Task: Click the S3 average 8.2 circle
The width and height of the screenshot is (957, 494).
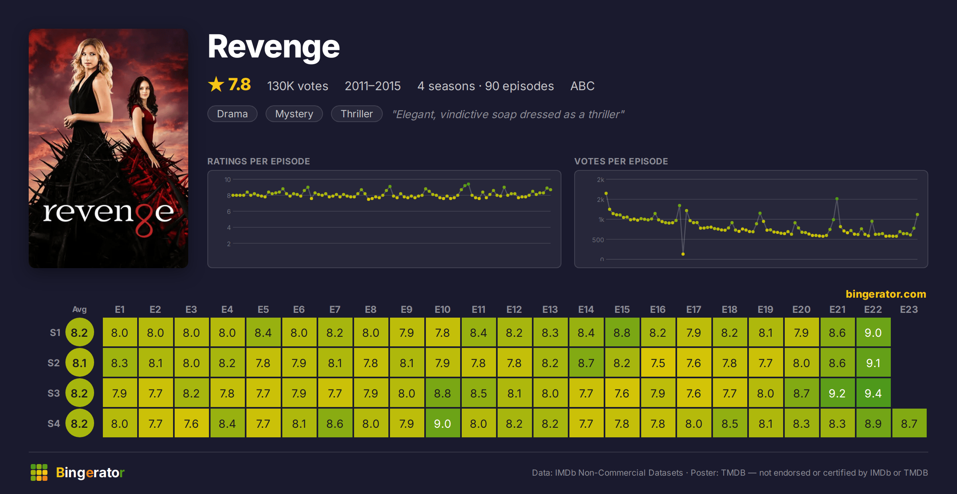Action: click(79, 393)
